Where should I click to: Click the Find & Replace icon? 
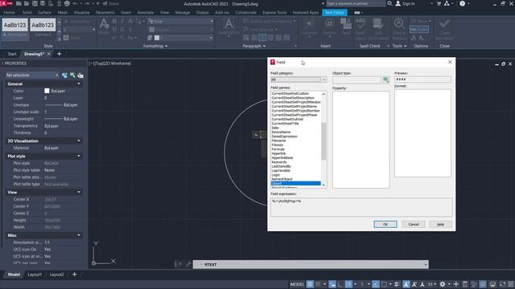399,24
